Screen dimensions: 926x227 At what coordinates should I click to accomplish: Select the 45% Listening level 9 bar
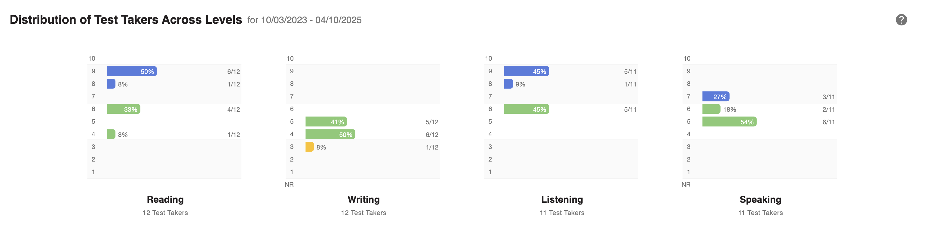(526, 71)
